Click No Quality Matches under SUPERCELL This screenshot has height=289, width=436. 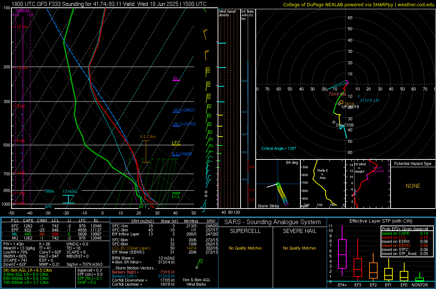(x=245, y=248)
